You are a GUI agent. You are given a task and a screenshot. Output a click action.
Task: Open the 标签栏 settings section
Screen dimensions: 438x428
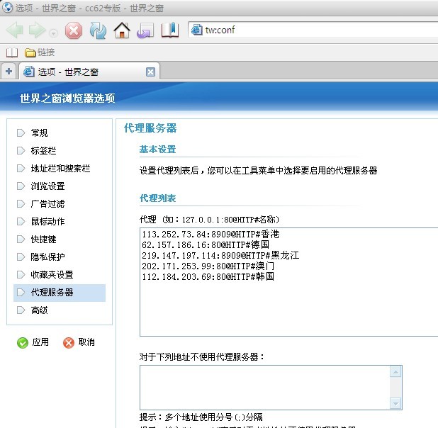[x=43, y=151]
